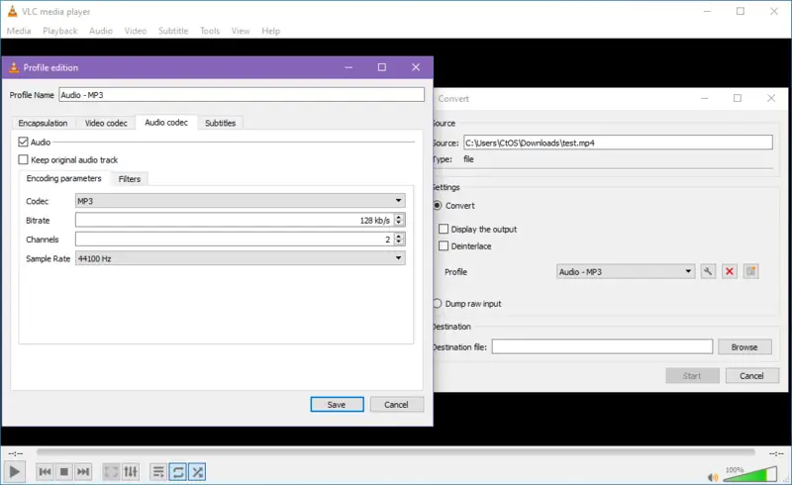792x485 pixels.
Task: Skip to next media button
Action: tap(83, 472)
